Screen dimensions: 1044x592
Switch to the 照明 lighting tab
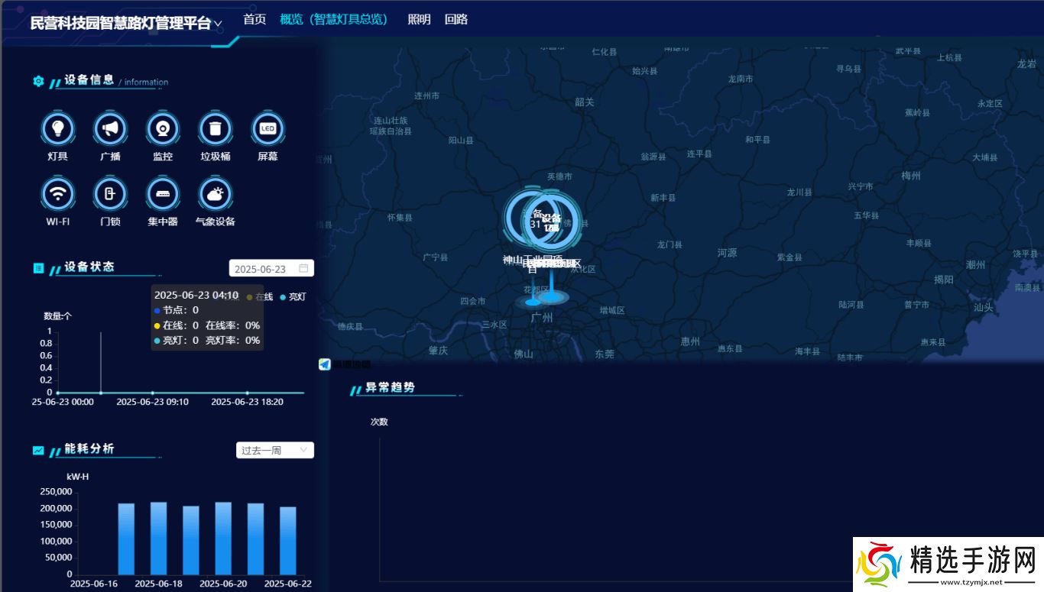pyautogui.click(x=419, y=19)
